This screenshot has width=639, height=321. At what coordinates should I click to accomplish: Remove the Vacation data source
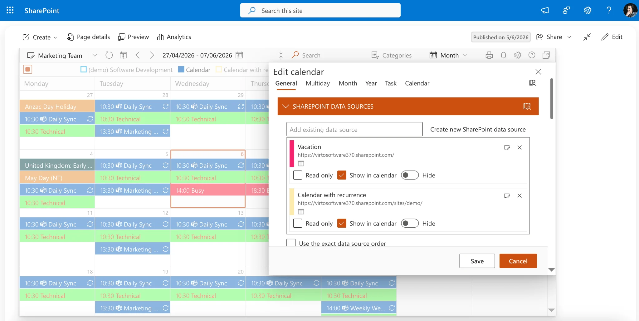[519, 147]
